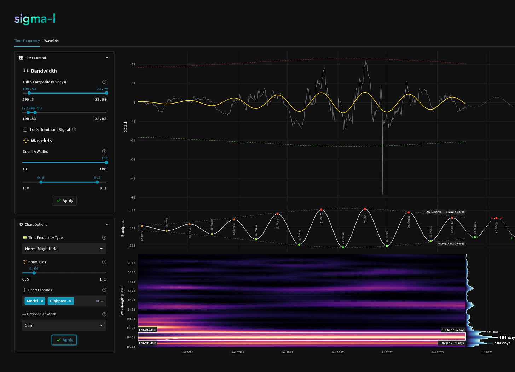Click the Time Frequency Type icon

(25, 238)
